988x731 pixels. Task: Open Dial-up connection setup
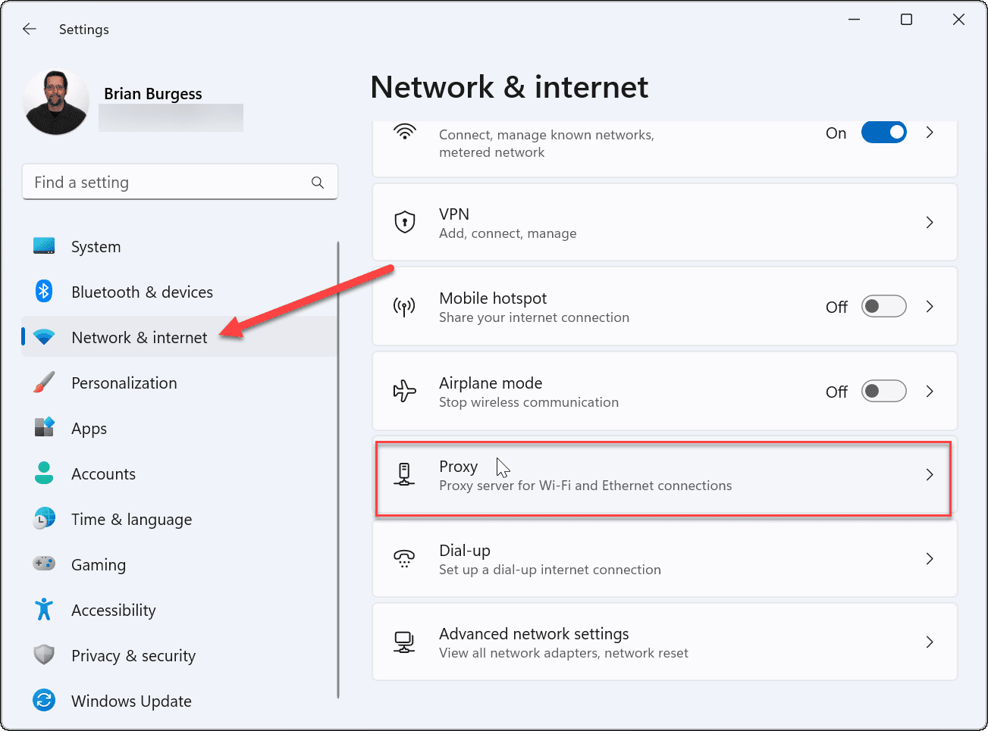665,558
